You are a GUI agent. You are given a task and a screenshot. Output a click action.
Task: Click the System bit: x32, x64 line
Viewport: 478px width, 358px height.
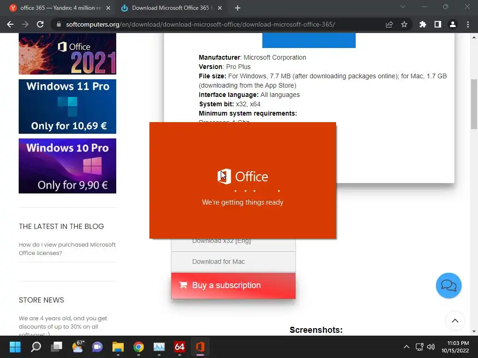pyautogui.click(x=230, y=104)
